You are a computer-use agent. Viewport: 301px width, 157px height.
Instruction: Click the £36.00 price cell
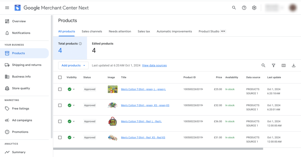tap(218, 122)
